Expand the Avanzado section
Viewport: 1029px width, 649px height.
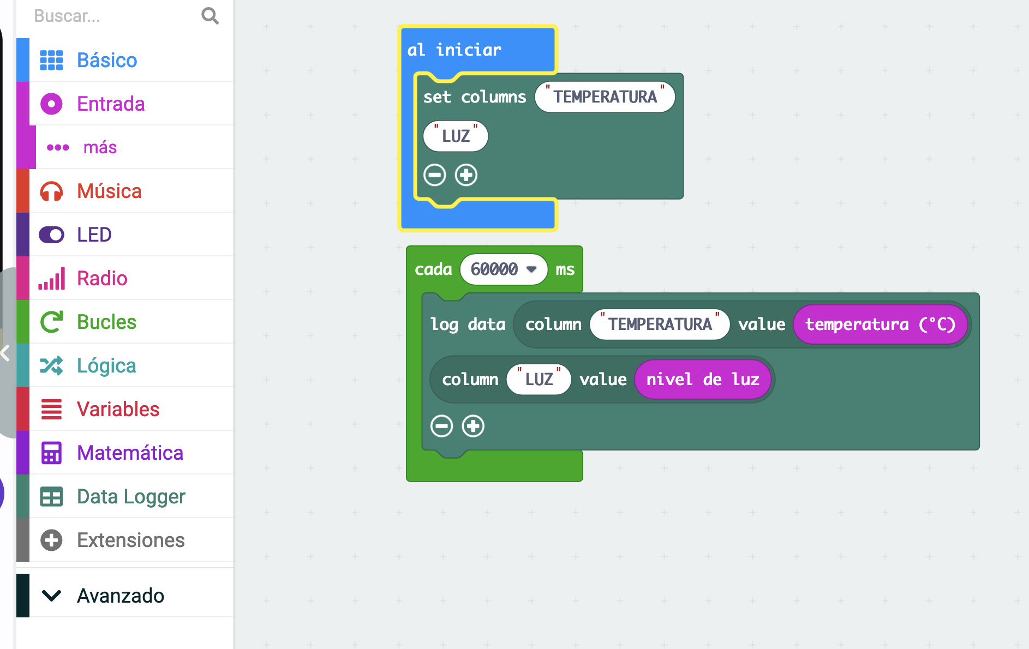pos(120,596)
